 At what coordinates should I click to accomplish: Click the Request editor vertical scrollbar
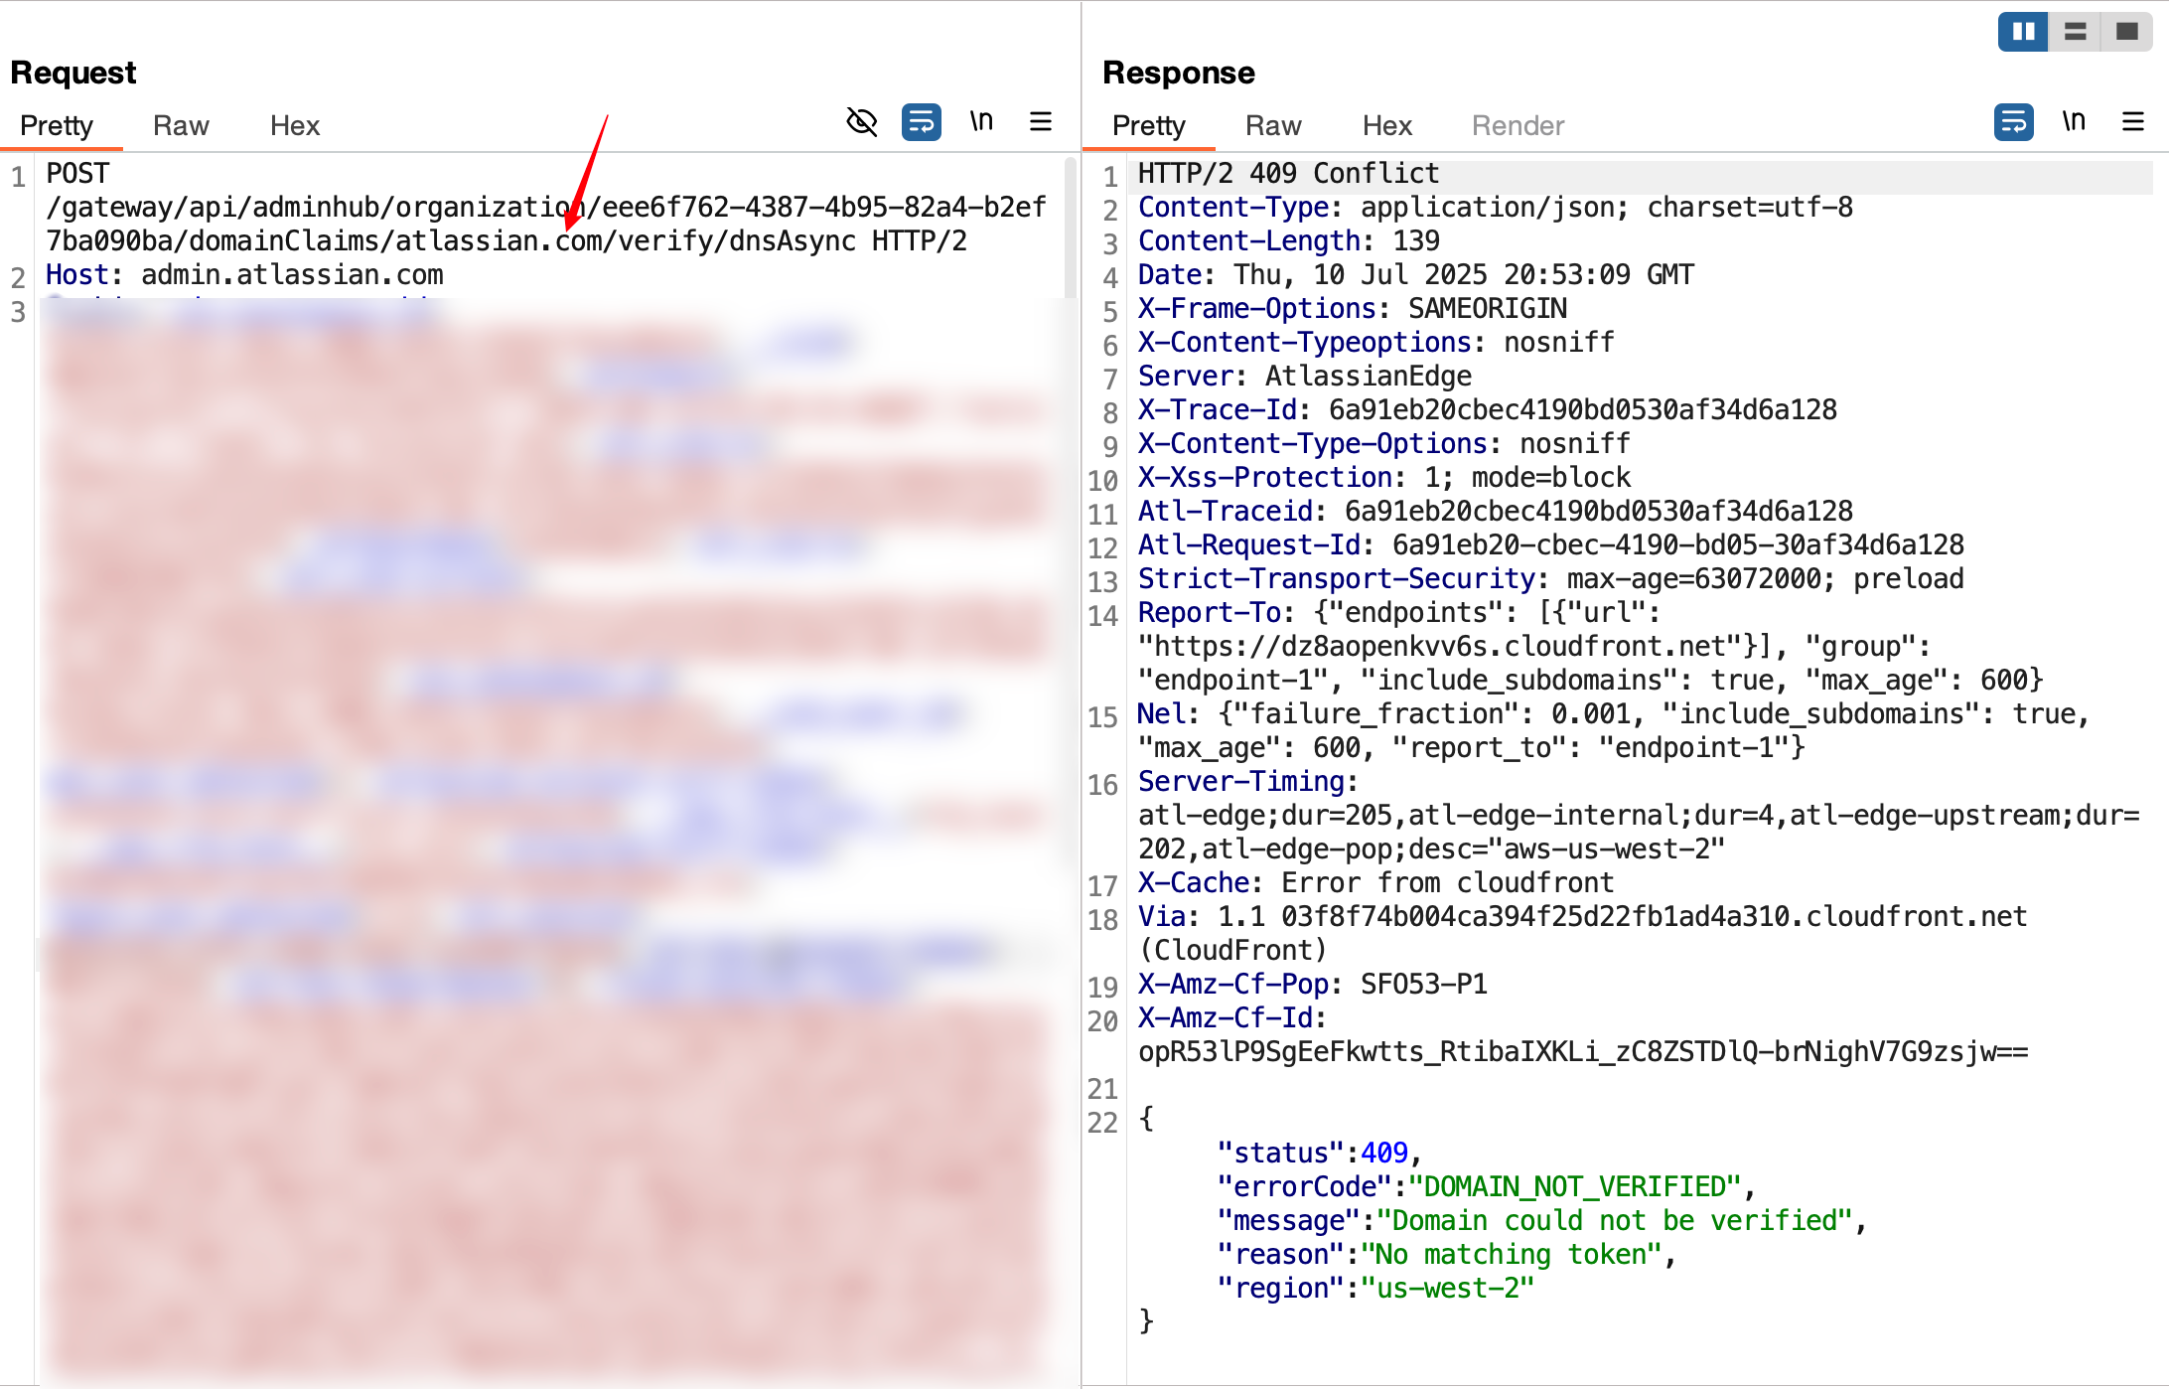pyautogui.click(x=1070, y=229)
